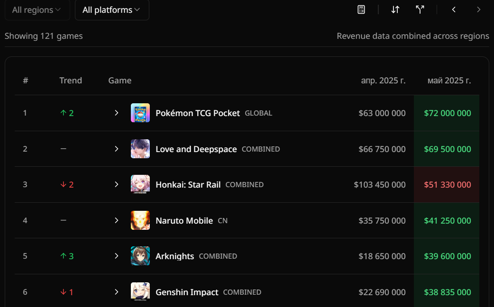494x307 pixels.
Task: Click the Honkai: Star Rail game icon
Action: pyautogui.click(x=140, y=184)
